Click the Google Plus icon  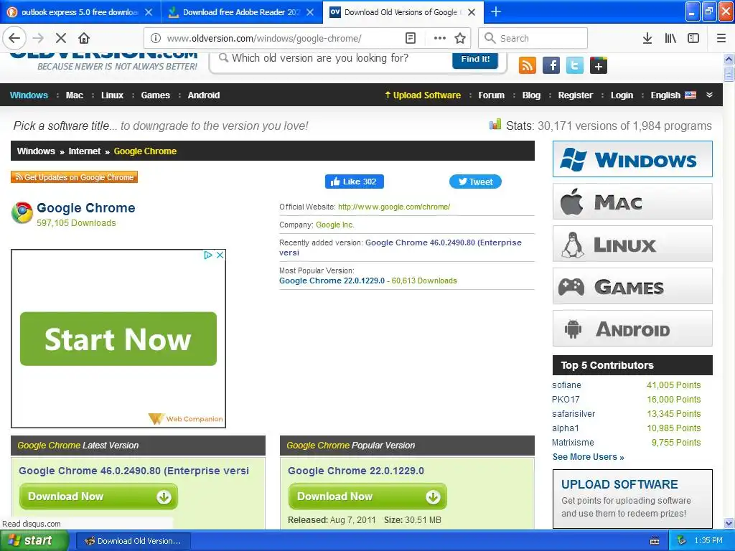[x=599, y=65]
